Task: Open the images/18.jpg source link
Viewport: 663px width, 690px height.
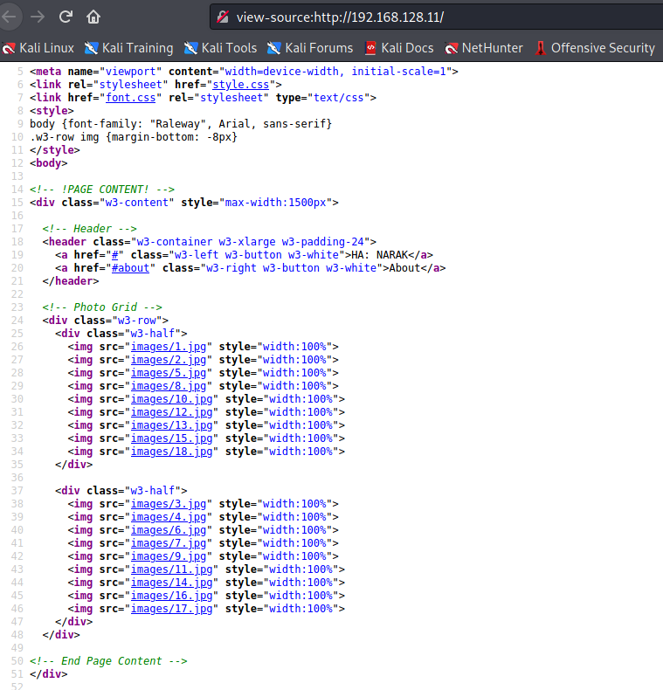Action: [172, 452]
